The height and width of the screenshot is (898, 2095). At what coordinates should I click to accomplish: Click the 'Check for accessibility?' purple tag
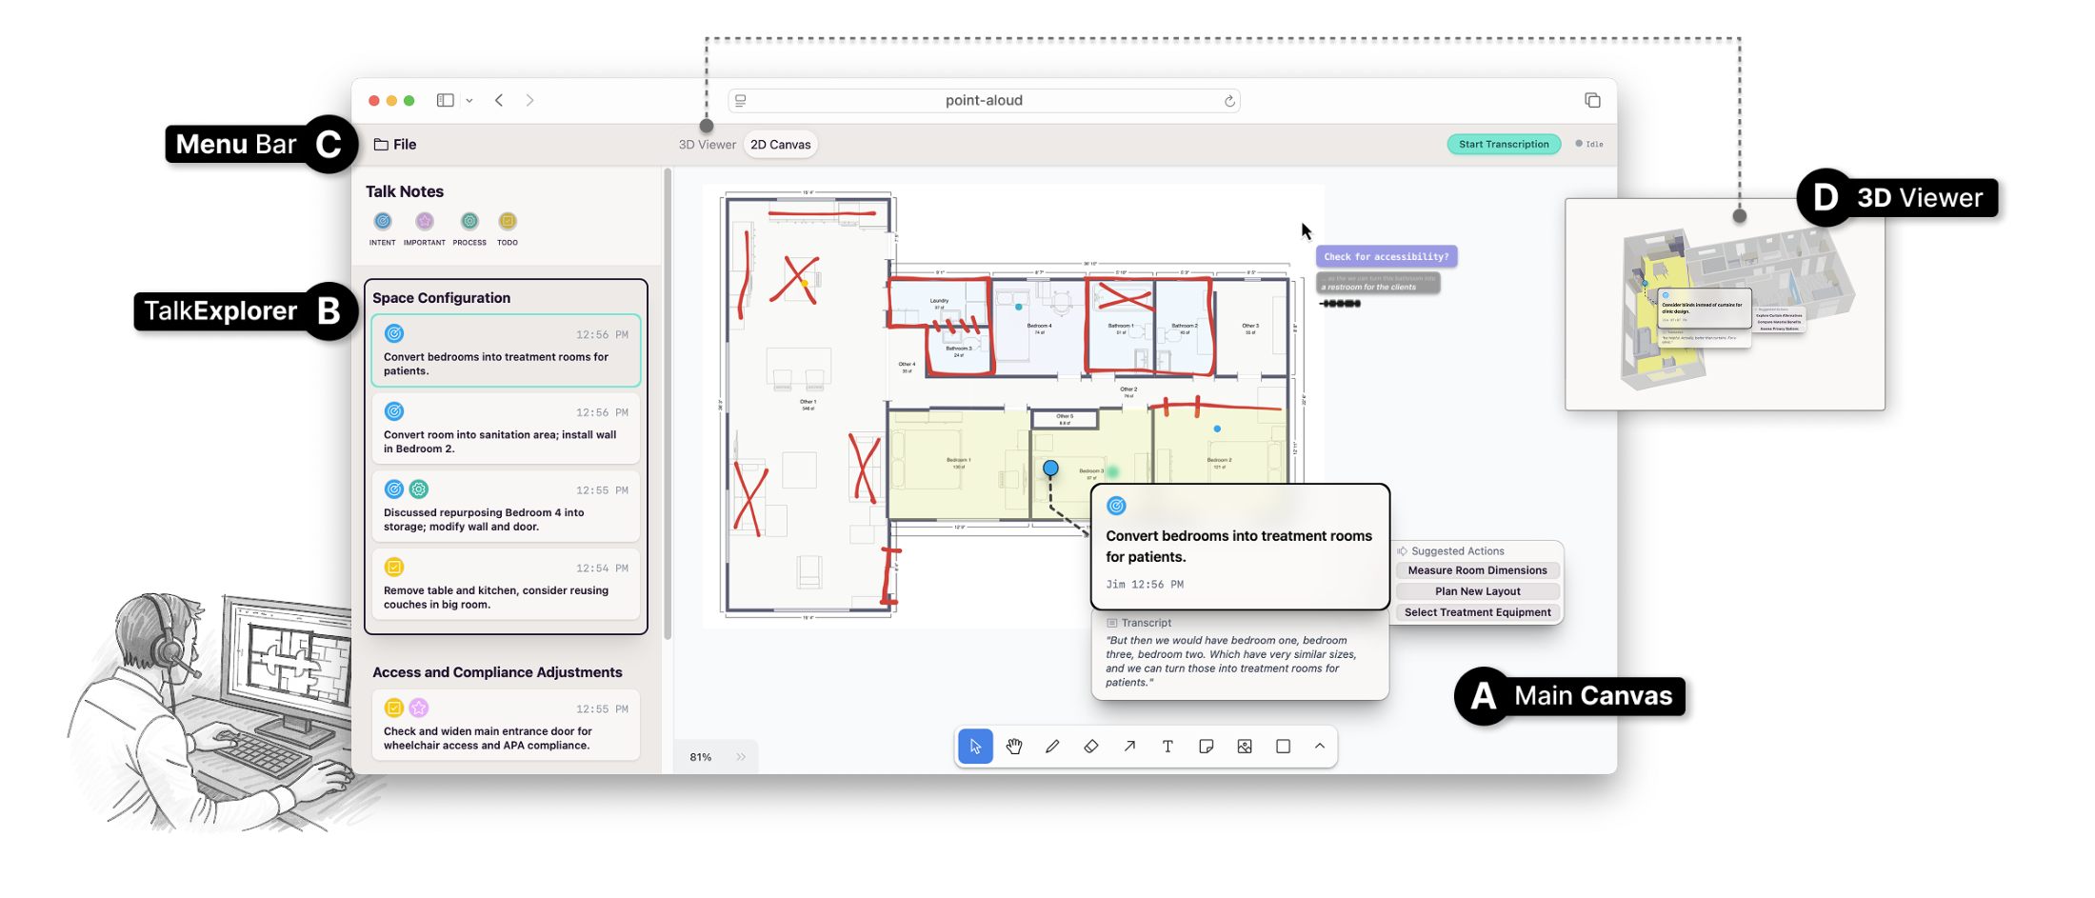point(1387,256)
